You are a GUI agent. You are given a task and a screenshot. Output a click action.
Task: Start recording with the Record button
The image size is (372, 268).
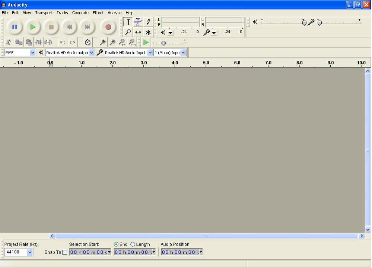pyautogui.click(x=108, y=27)
